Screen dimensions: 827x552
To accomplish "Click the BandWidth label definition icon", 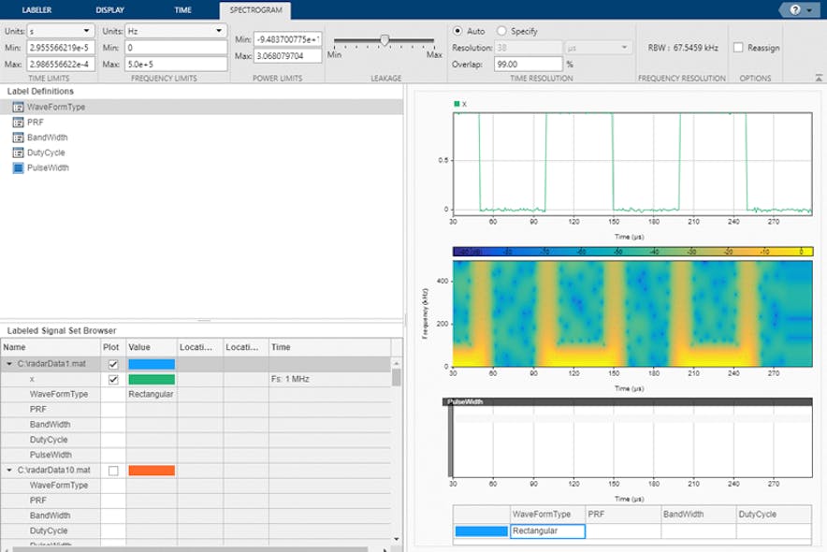I will (18, 137).
